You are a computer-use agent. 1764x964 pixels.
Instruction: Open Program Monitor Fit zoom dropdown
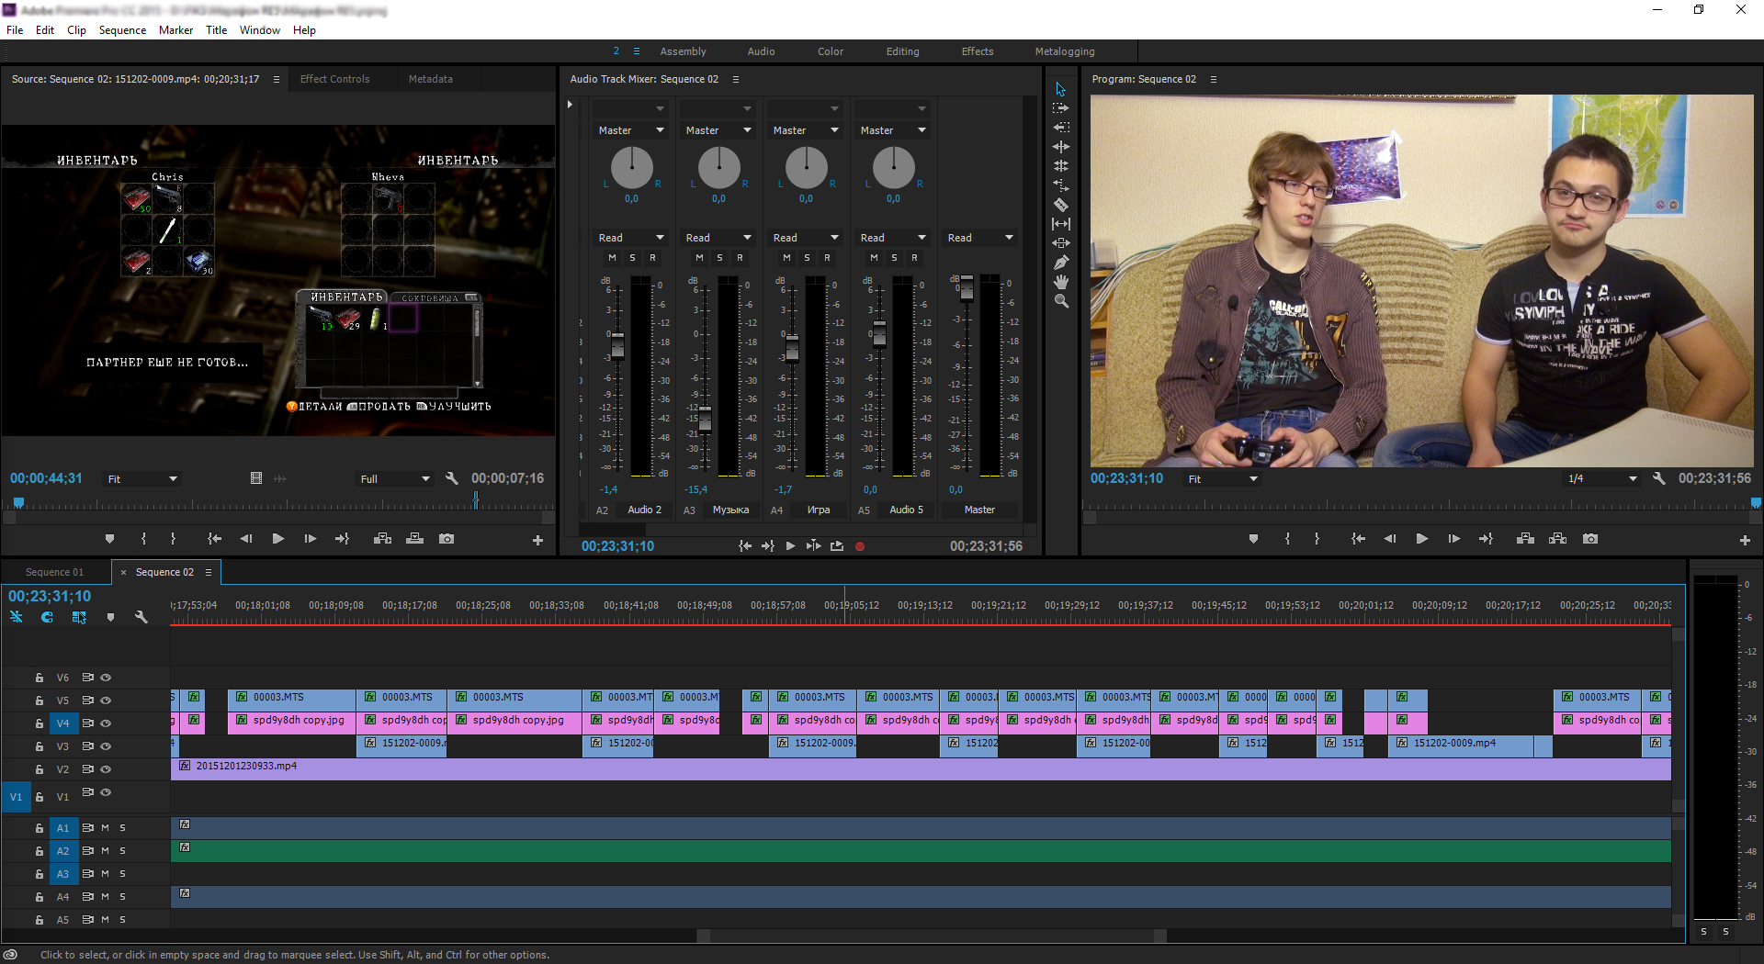click(1222, 479)
